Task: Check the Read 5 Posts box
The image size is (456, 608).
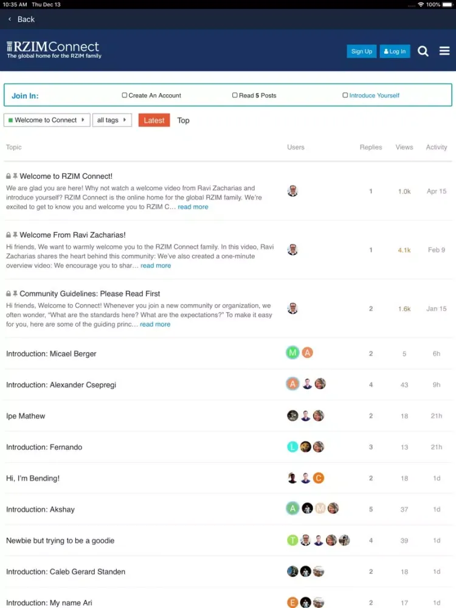Action: click(x=235, y=95)
